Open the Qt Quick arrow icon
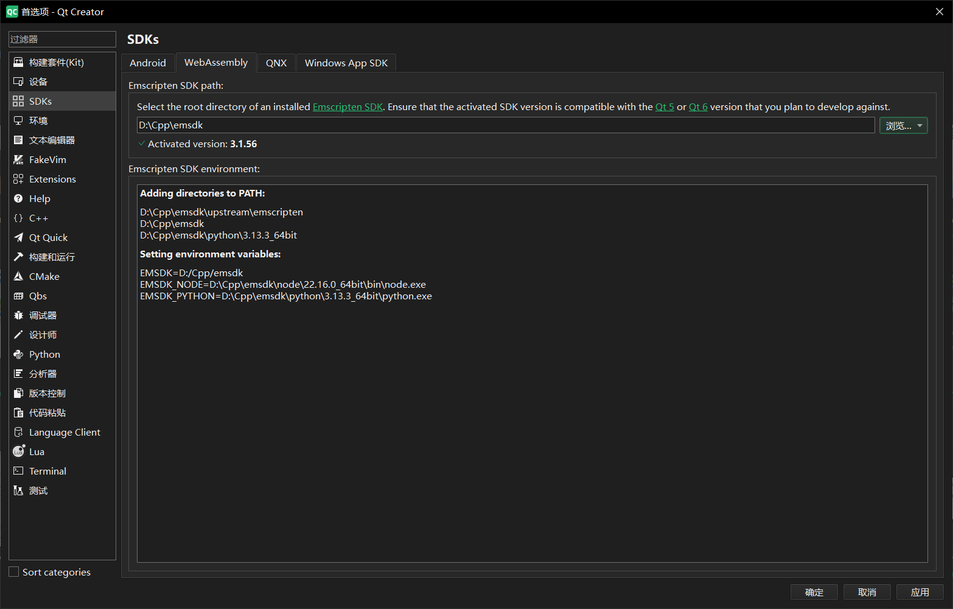 18,237
